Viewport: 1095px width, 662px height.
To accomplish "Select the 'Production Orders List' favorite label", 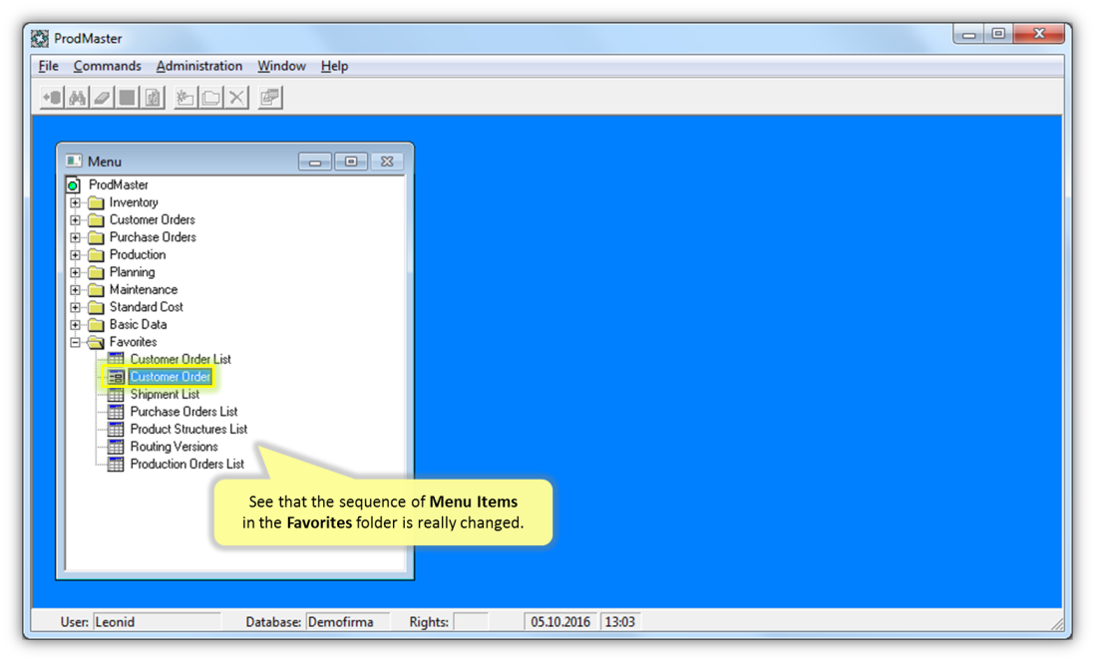I will (187, 465).
